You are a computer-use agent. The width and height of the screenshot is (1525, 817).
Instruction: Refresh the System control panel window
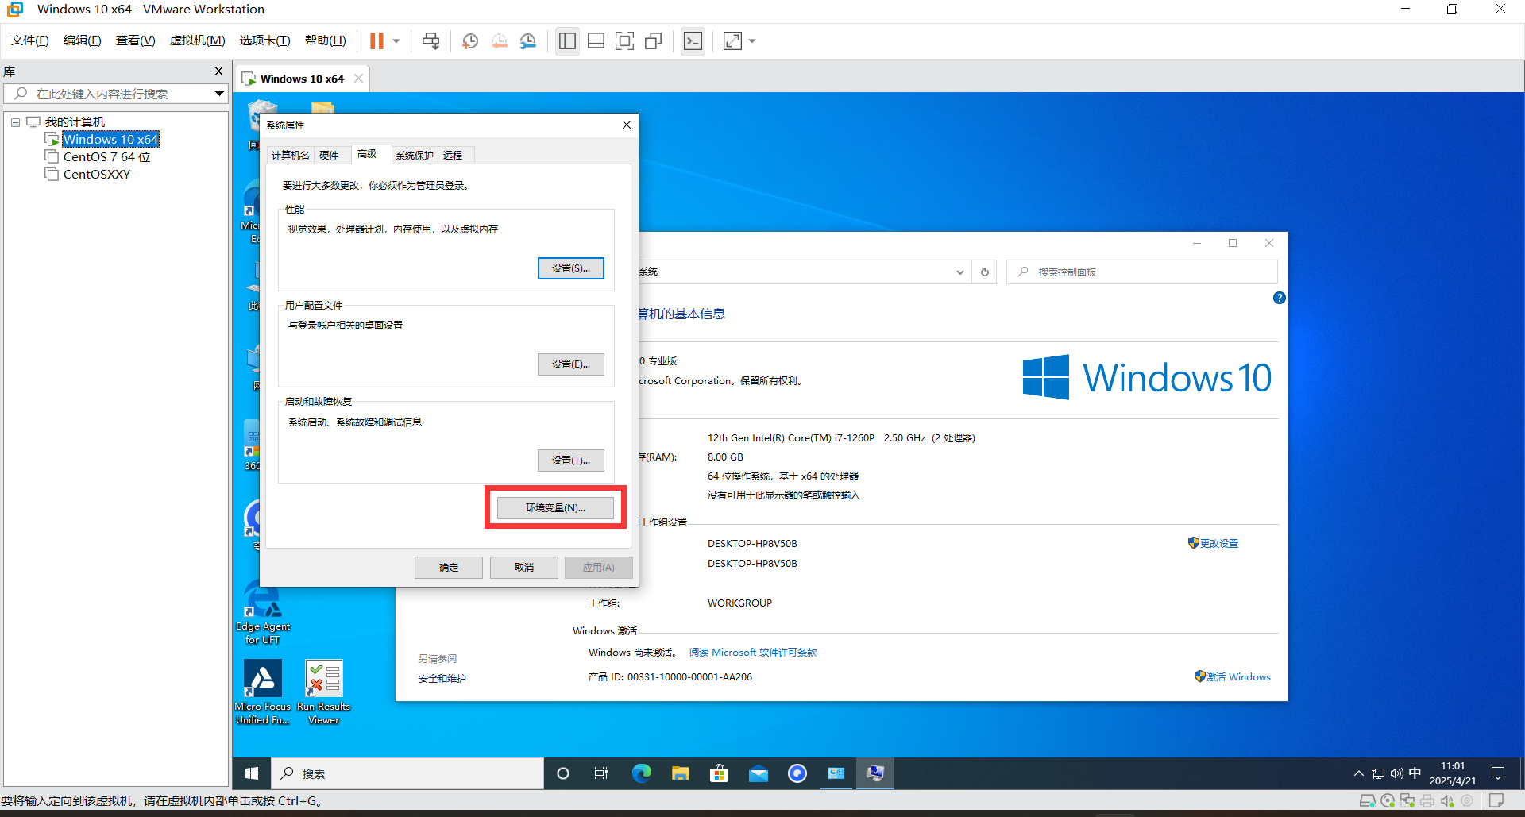985,272
